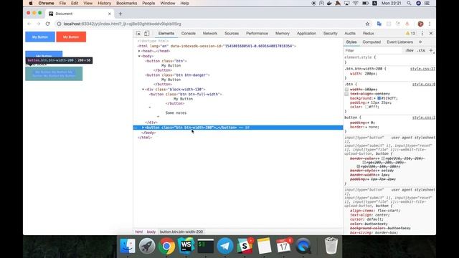
Task: Open Spotlight search in the menu bar
Action: (409, 3)
